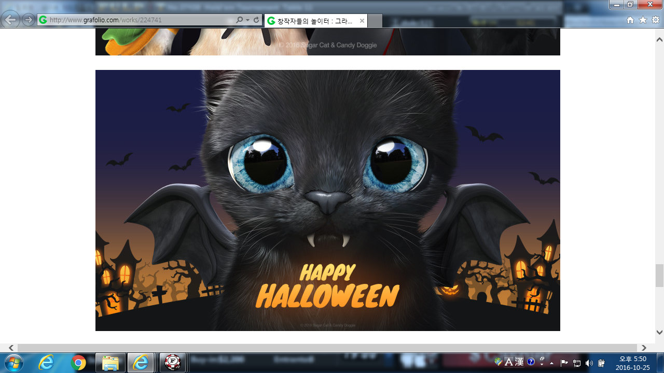664x373 pixels.
Task: Open pinned Internet Explorer on taskbar
Action: click(x=46, y=363)
